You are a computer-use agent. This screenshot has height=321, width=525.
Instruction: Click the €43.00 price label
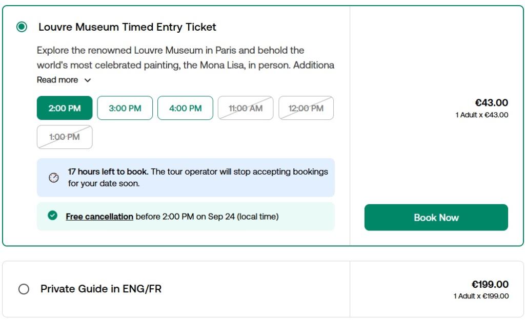click(491, 103)
